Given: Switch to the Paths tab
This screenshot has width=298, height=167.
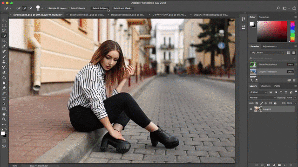Looking at the screenshot, I should click(278, 86).
